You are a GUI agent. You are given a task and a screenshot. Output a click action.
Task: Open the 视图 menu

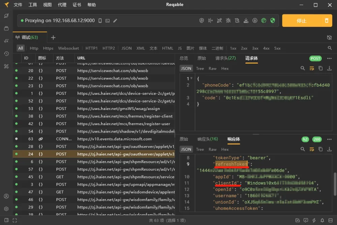(47, 5)
